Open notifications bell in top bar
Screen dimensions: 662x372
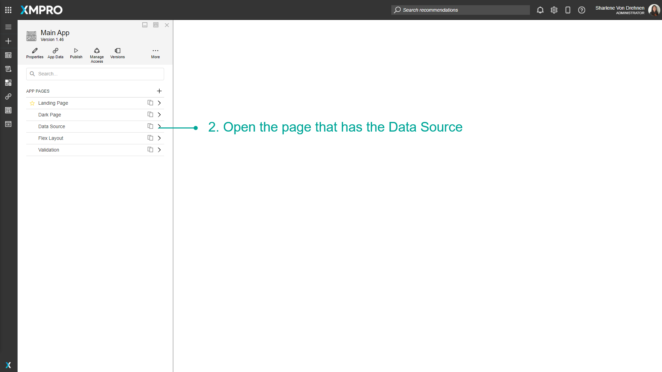point(540,10)
